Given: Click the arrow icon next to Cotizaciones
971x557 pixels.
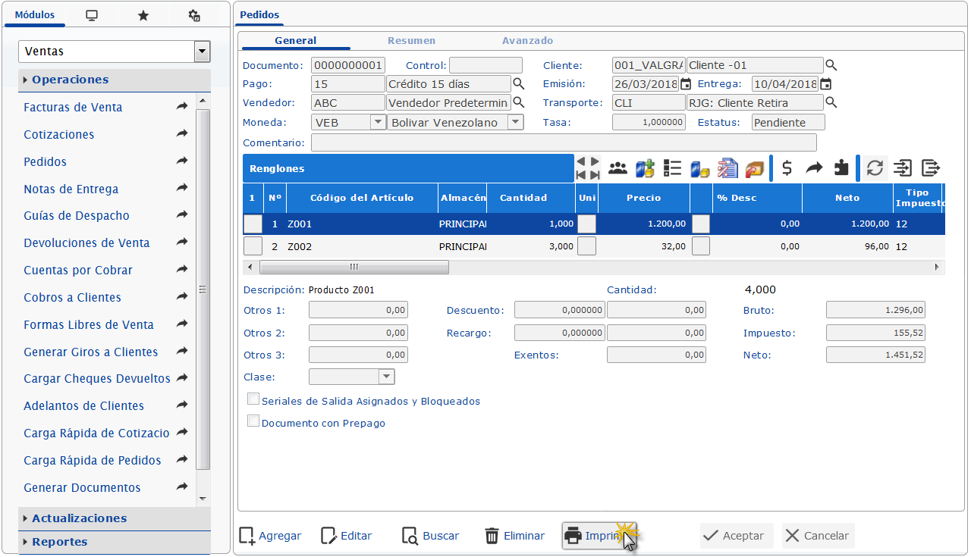Looking at the screenshot, I should click(182, 134).
